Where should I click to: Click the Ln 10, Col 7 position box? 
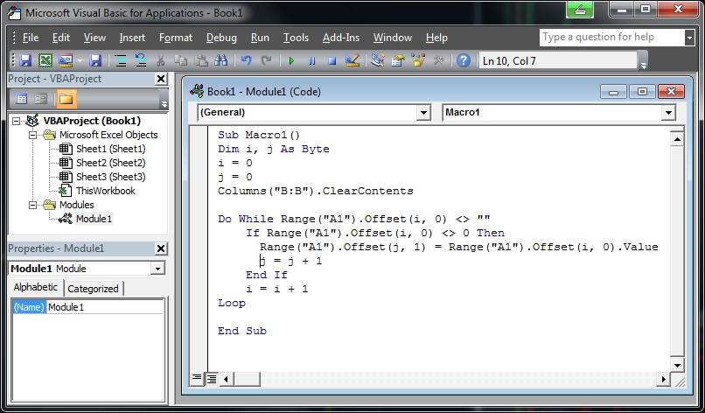click(x=558, y=60)
